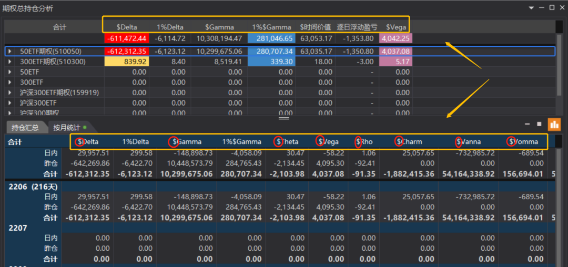
Task: Close the 期权总持仓分析 window
Action: pos(562,7)
